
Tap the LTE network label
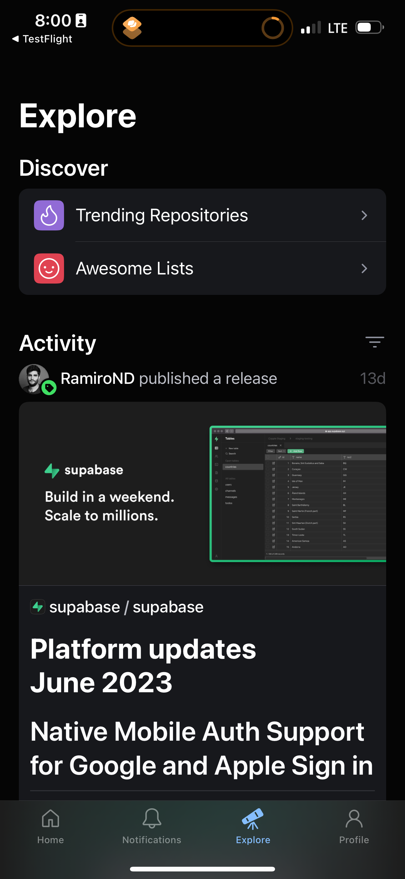point(337,28)
